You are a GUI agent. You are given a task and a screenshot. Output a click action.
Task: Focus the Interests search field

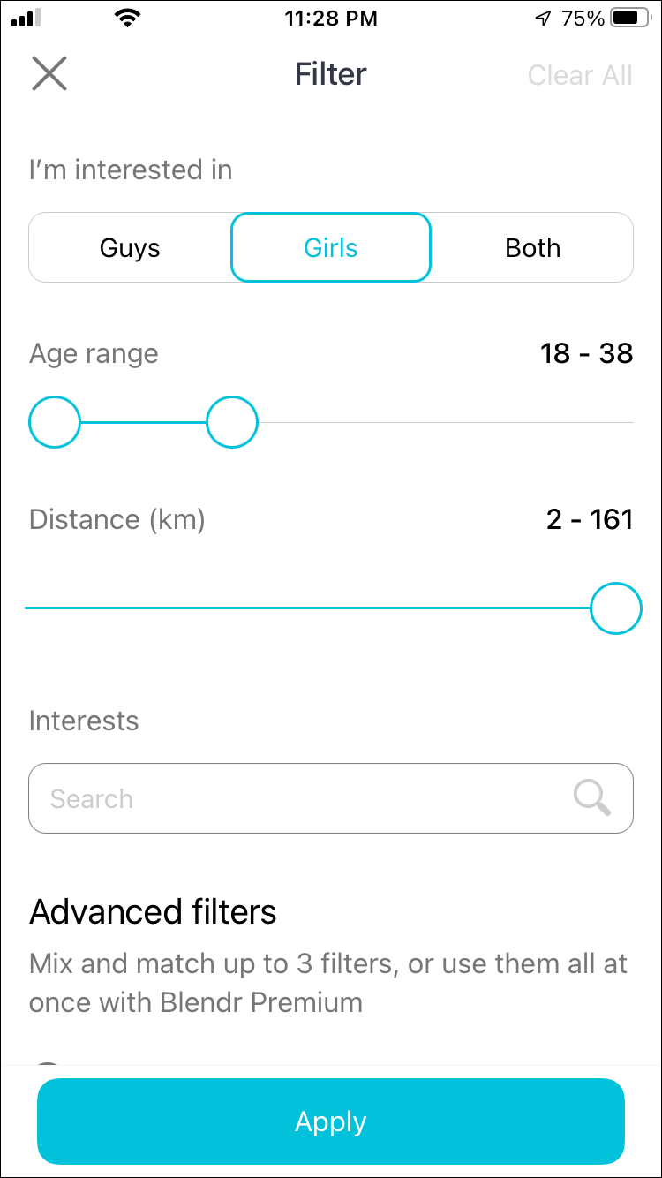tap(300, 798)
